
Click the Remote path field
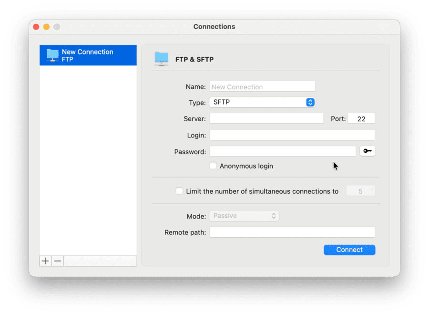pyautogui.click(x=292, y=232)
